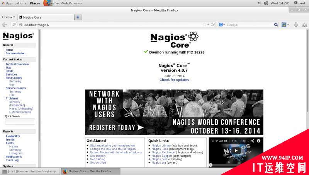Image resolution: width=309 pixels, height=175 pixels.
Task: Open the Notifications link
Action: point(14,157)
